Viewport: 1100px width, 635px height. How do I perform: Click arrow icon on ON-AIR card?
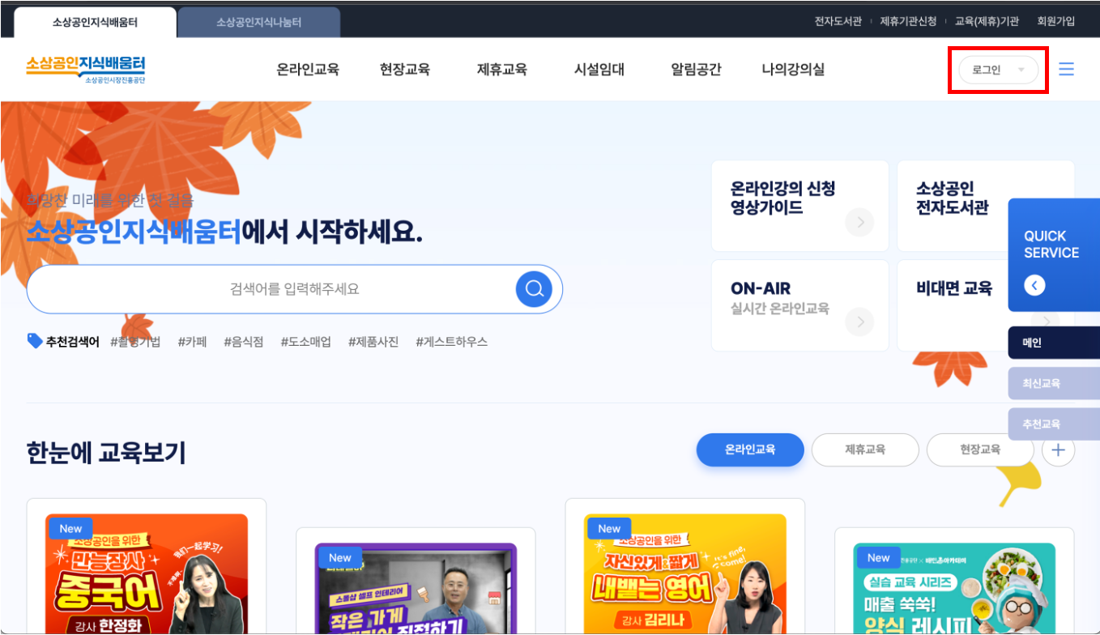click(x=859, y=322)
